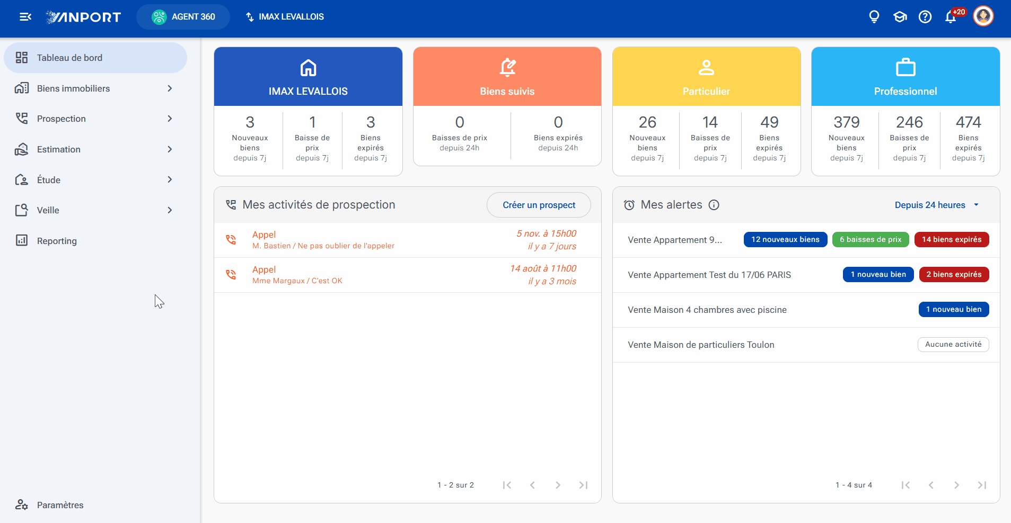The height and width of the screenshot is (523, 1011).
Task: Open Reporting section
Action: coord(95,241)
